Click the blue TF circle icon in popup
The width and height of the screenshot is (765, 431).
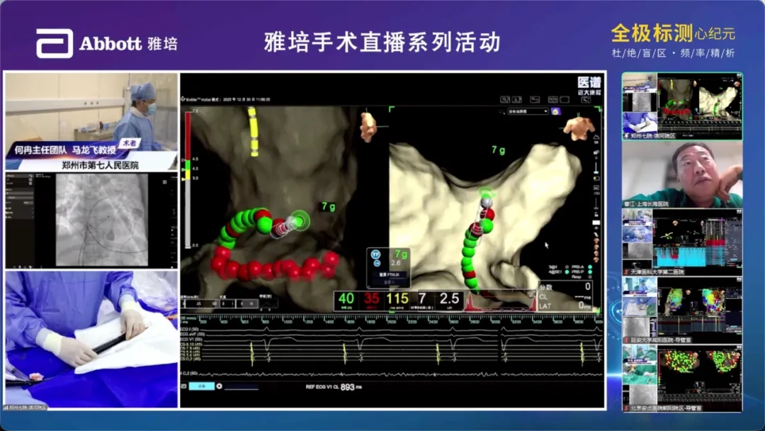[x=375, y=253]
